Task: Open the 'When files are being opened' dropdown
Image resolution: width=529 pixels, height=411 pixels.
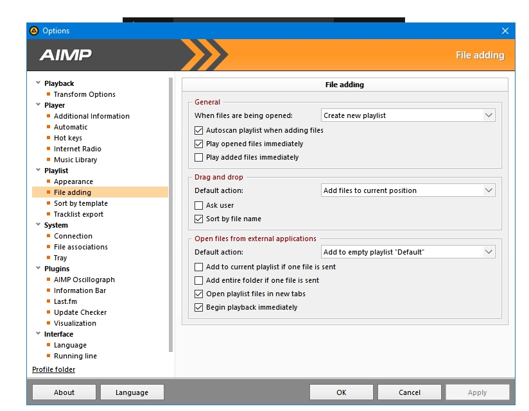Action: point(408,115)
